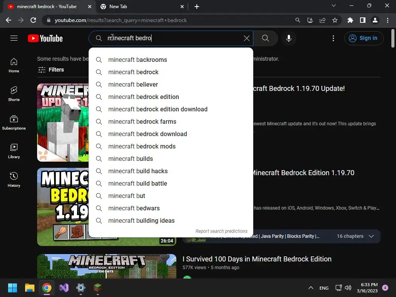
Task: Click "Report search predictions" link
Action: pyautogui.click(x=221, y=231)
